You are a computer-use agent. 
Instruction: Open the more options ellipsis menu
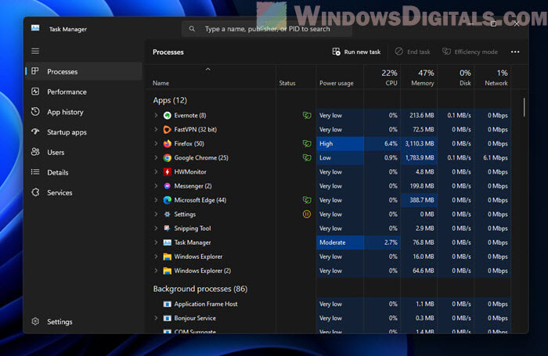point(515,52)
